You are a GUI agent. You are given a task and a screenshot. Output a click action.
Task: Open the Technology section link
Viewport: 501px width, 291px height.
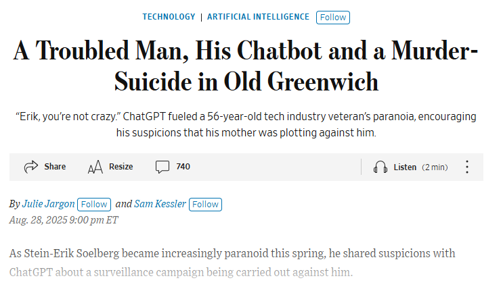tap(169, 17)
